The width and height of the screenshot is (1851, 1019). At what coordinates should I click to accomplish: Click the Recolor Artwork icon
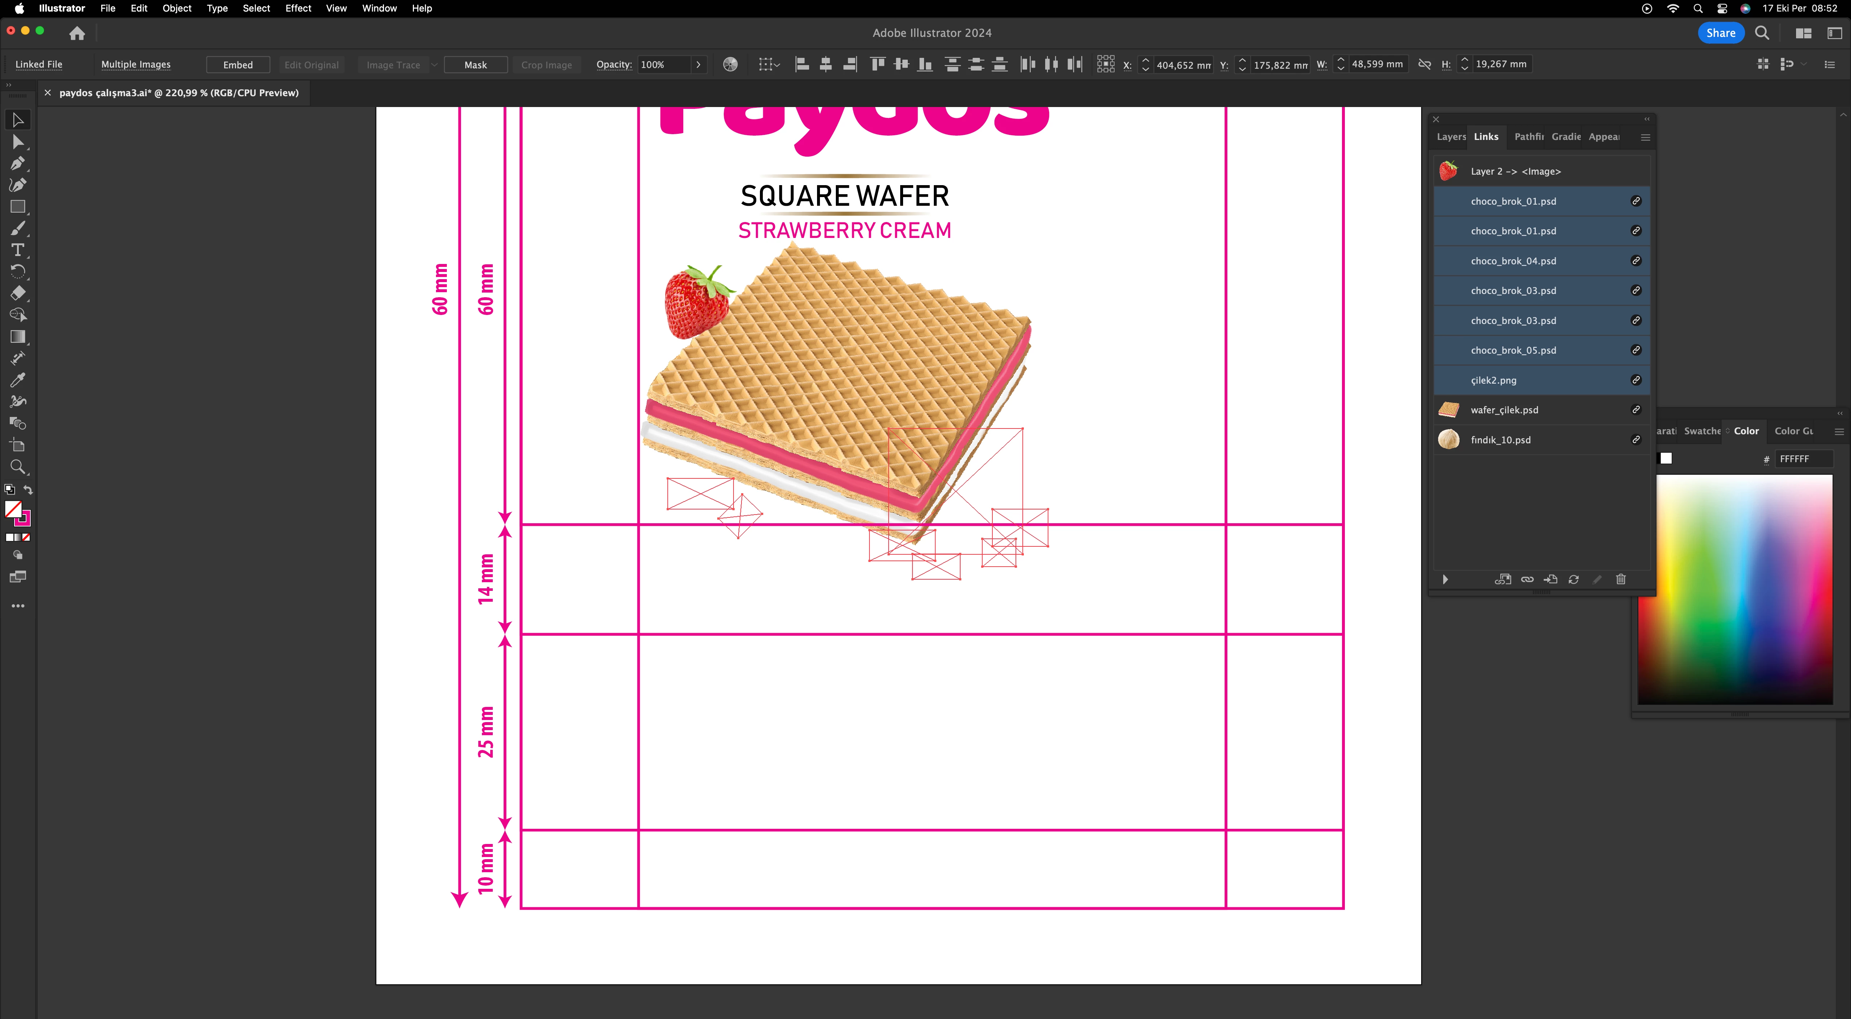pyautogui.click(x=730, y=65)
